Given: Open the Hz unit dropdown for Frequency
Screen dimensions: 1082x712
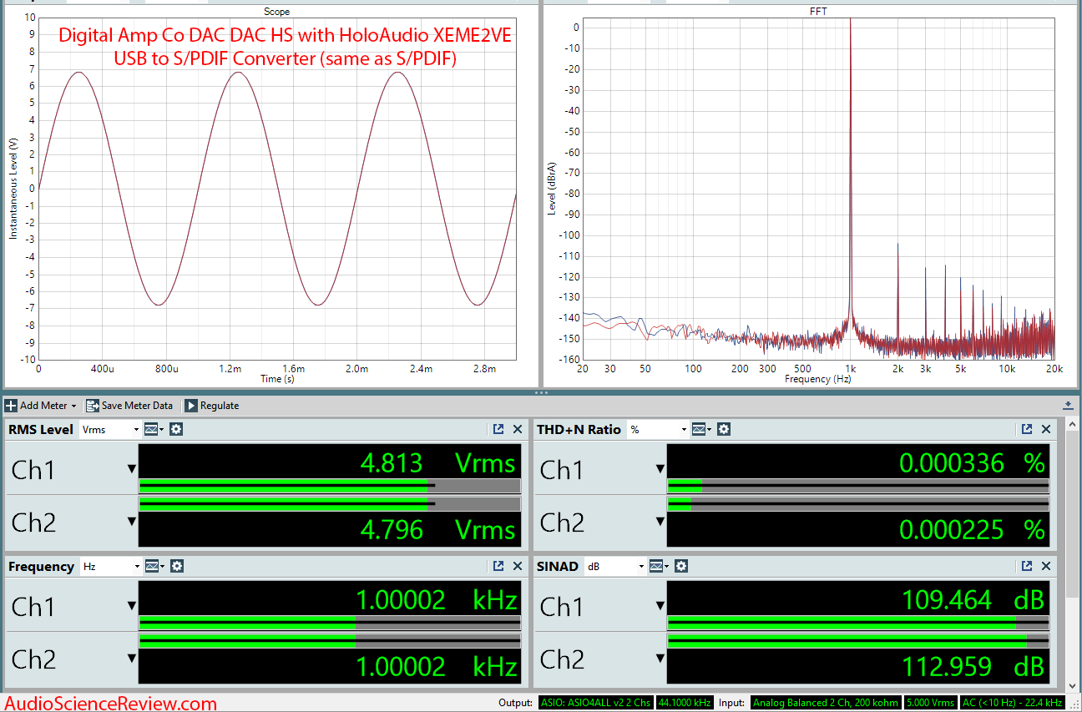Looking at the screenshot, I should tap(136, 567).
